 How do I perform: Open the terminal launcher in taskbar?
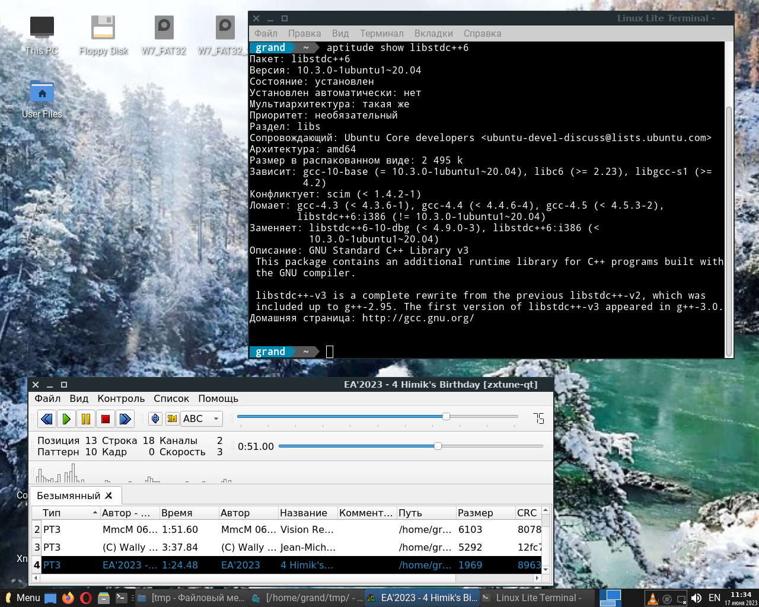pyautogui.click(x=121, y=598)
